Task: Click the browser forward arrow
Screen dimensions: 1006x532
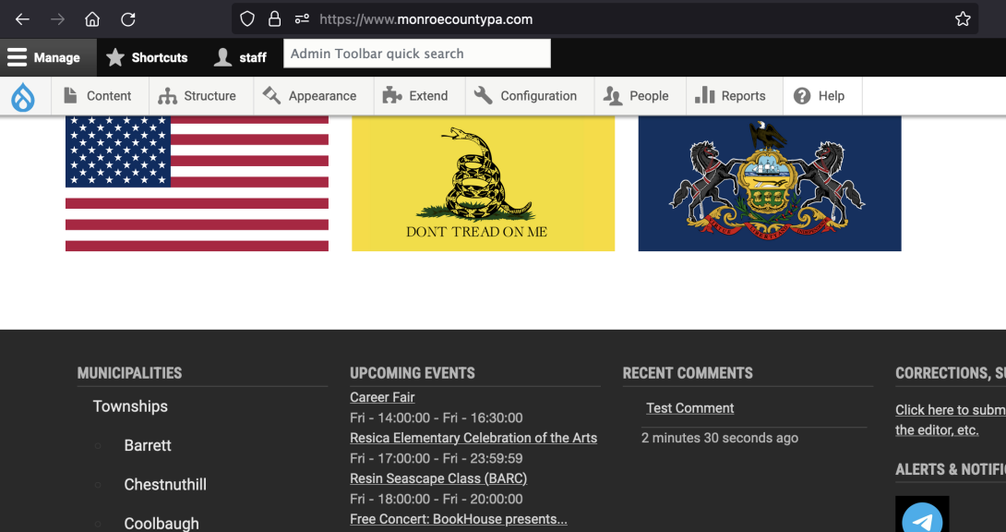Action: click(x=58, y=19)
